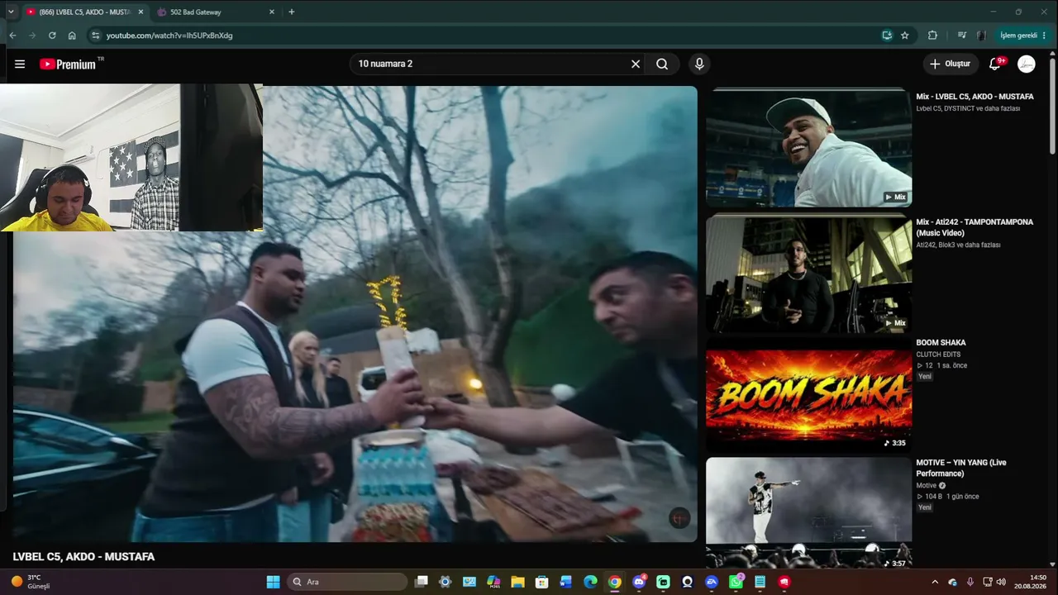
Task: Open the browser extensions puzzle icon
Action: click(x=932, y=36)
